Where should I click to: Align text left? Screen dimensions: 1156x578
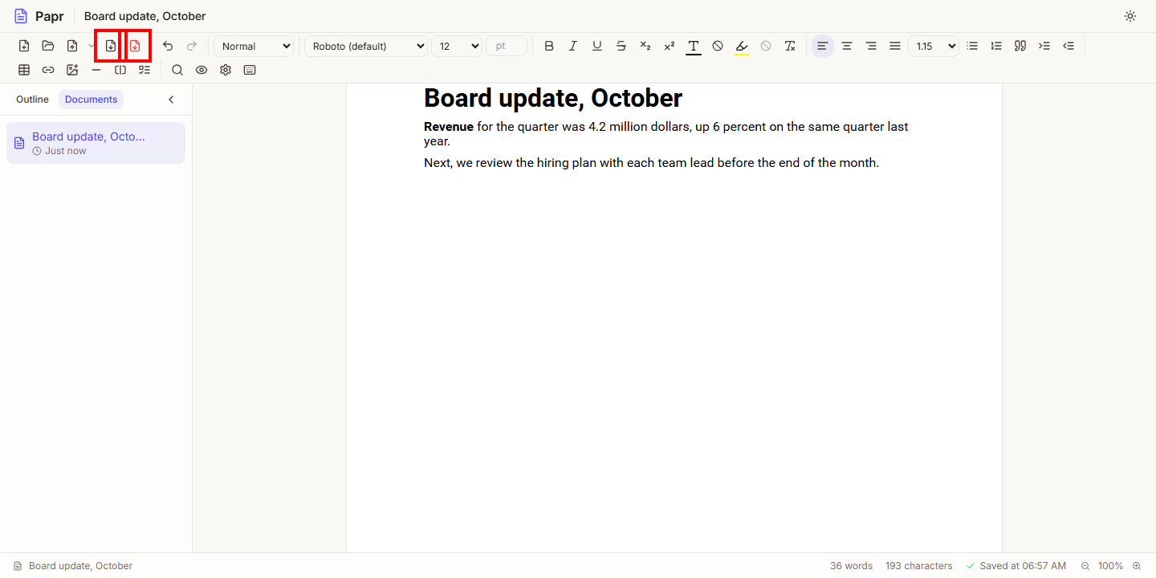pos(822,46)
